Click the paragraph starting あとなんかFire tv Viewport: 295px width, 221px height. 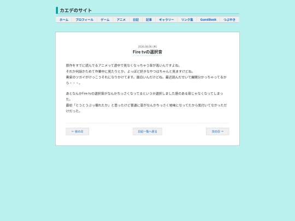click(x=144, y=96)
